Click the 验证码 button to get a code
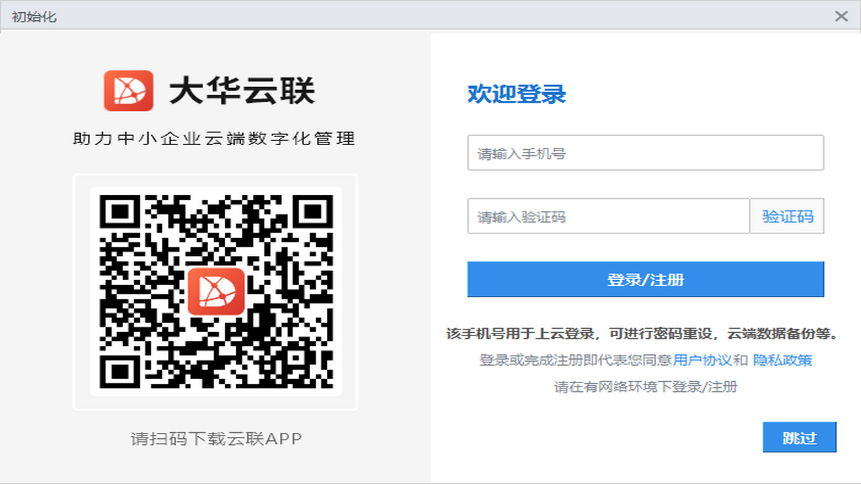This screenshot has width=861, height=484. [x=787, y=216]
